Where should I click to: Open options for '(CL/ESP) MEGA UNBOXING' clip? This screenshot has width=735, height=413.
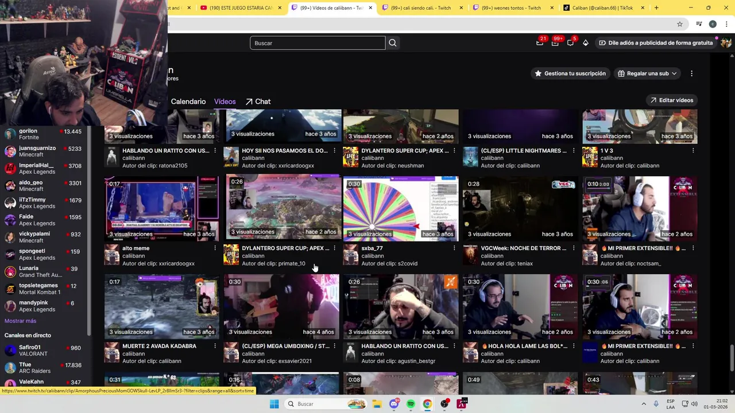(x=335, y=346)
